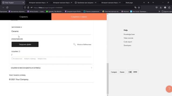Select the Галерея block category

coord(114,72)
